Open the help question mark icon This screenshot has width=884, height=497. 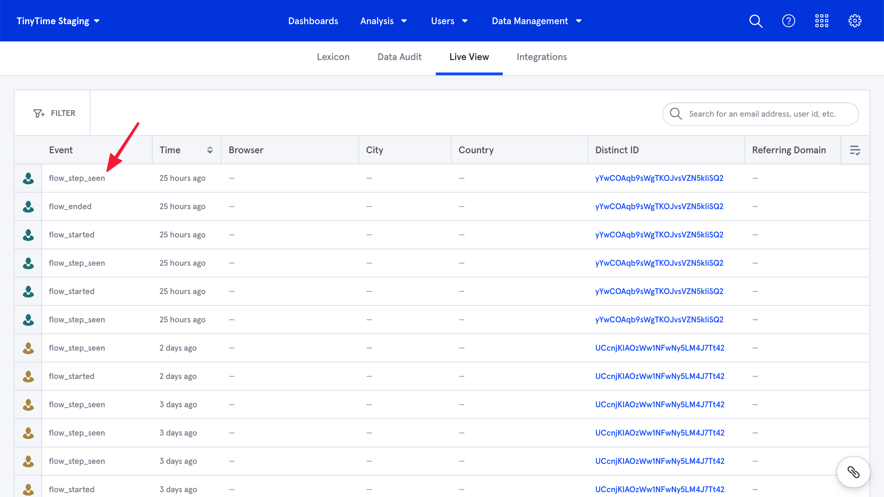[x=789, y=21]
